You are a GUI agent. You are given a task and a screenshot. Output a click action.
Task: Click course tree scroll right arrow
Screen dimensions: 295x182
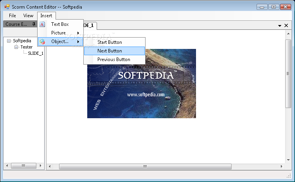click(x=40, y=166)
